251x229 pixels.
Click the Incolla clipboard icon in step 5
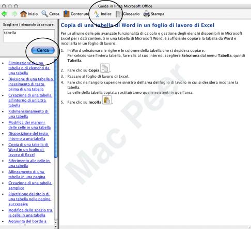click(x=107, y=100)
